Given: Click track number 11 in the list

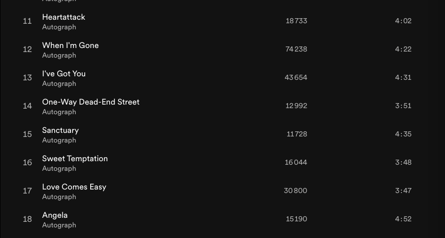Looking at the screenshot, I should (x=27, y=21).
